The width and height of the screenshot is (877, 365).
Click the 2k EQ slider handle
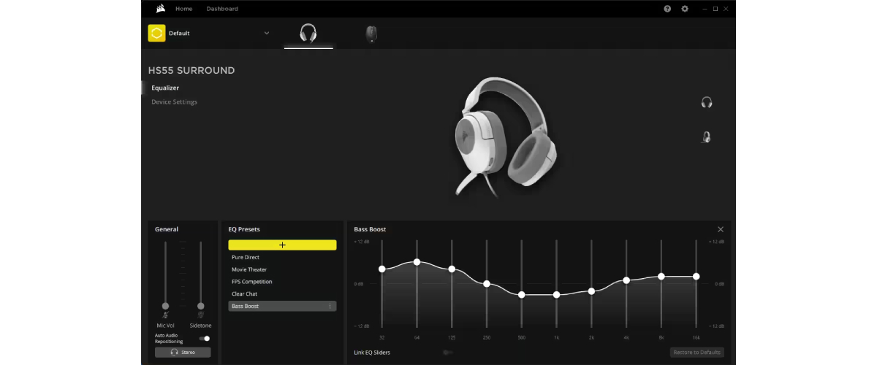click(591, 291)
